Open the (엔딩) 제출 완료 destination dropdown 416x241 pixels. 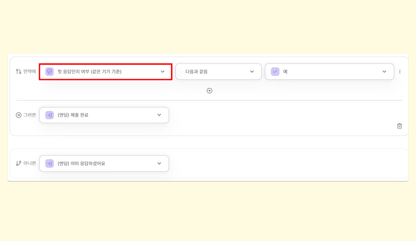pyautogui.click(x=104, y=115)
